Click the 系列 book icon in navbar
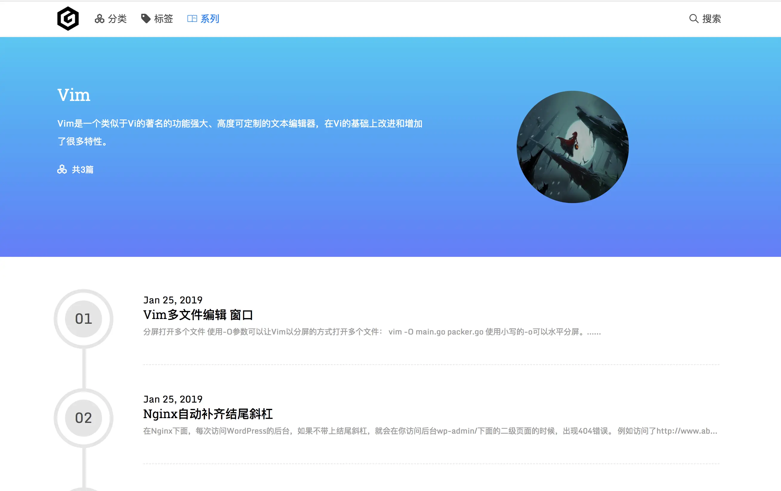This screenshot has width=781, height=491. click(x=192, y=19)
